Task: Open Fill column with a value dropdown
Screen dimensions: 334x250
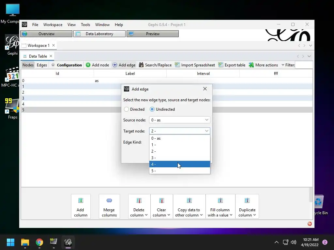Action: pos(220,206)
